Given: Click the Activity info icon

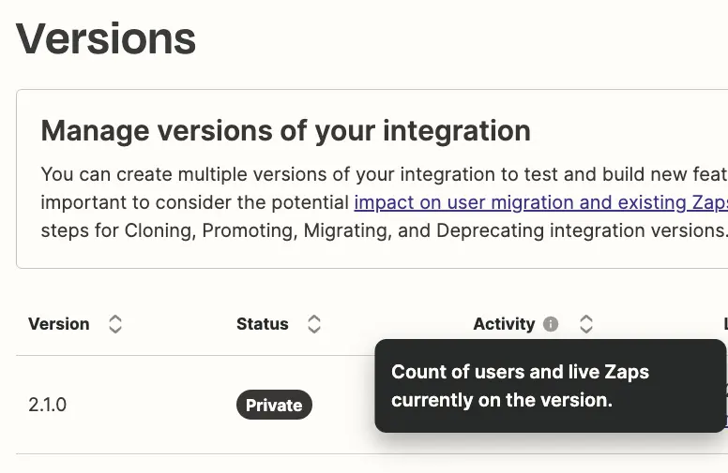Looking at the screenshot, I should pos(551,324).
